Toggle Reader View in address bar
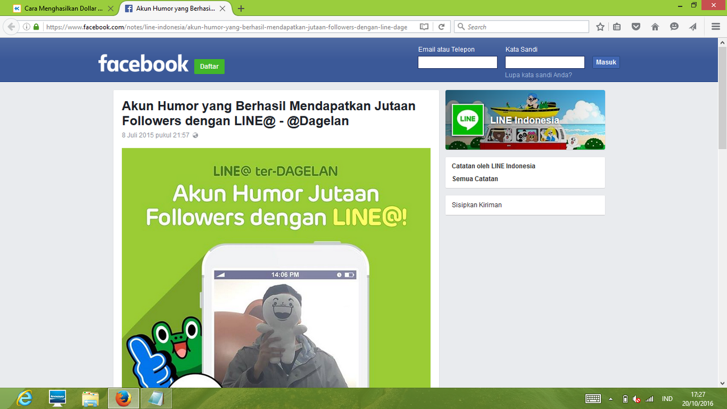This screenshot has width=727, height=409. (x=424, y=27)
